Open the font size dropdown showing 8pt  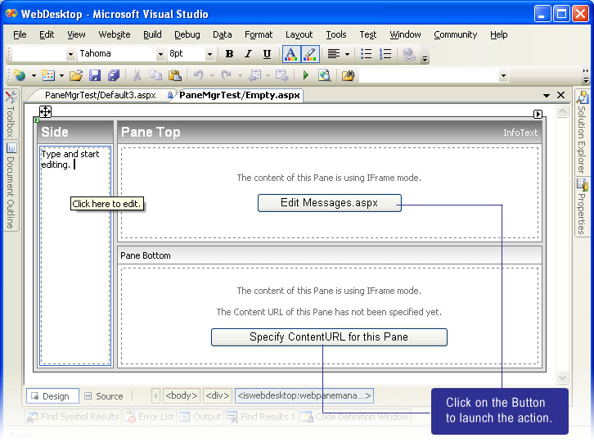[209, 54]
